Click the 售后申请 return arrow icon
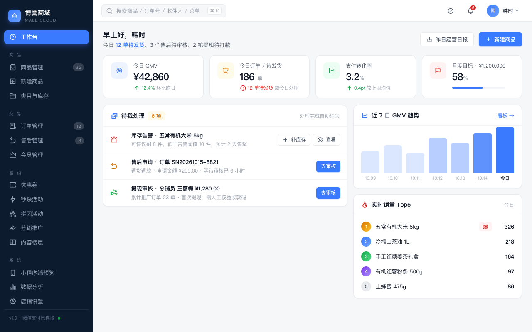This screenshot has height=332, width=532. (114, 166)
